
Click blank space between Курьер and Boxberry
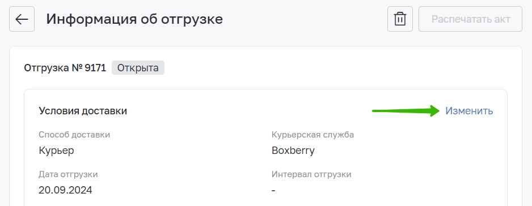170,151
